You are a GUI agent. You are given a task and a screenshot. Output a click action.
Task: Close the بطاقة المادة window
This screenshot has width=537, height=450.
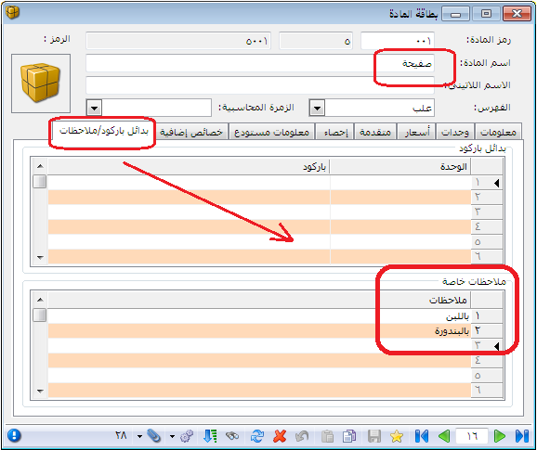coord(517,14)
